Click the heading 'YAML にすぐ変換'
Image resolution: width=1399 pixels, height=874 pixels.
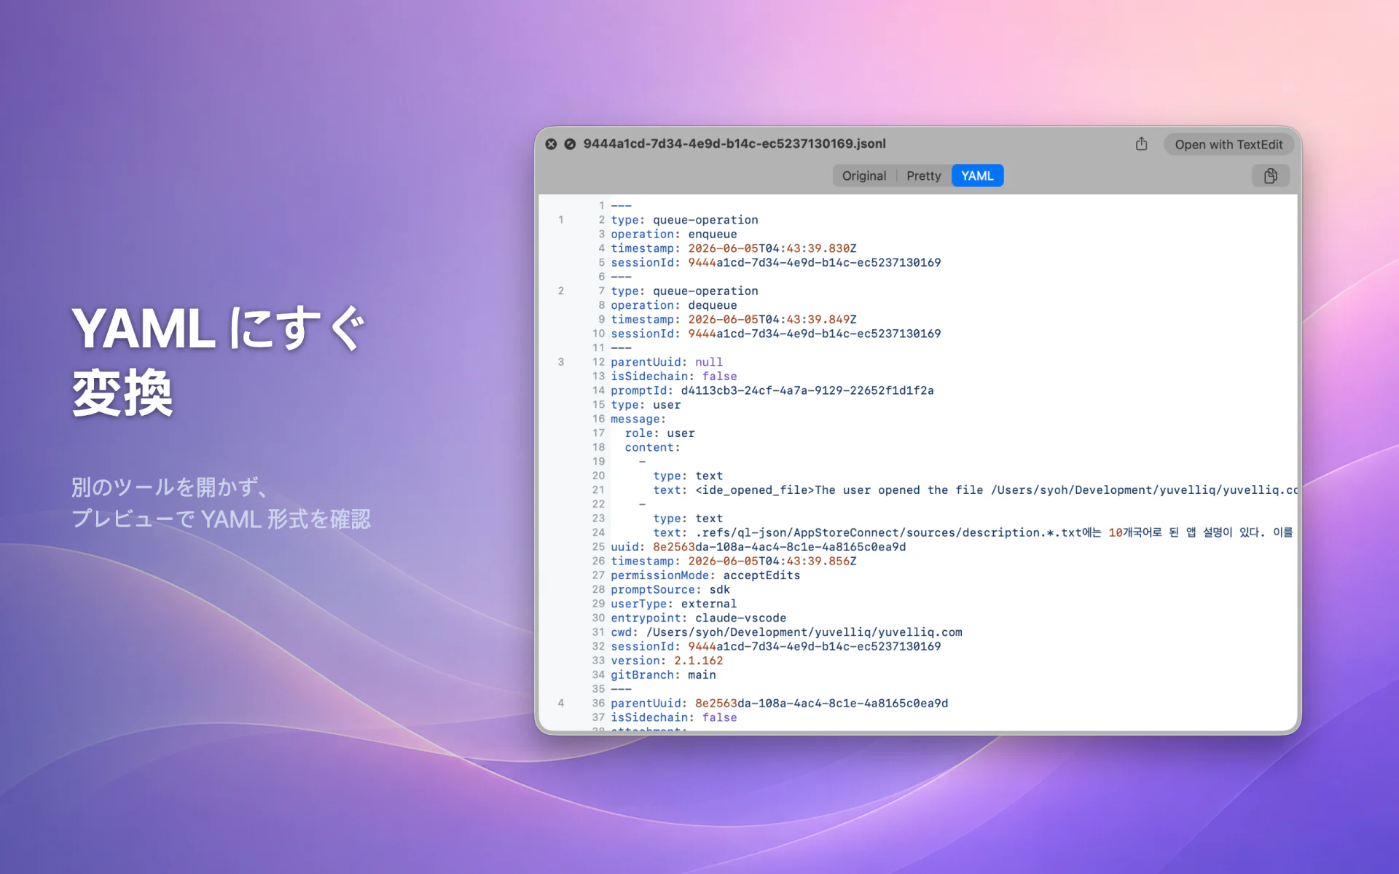click(219, 361)
